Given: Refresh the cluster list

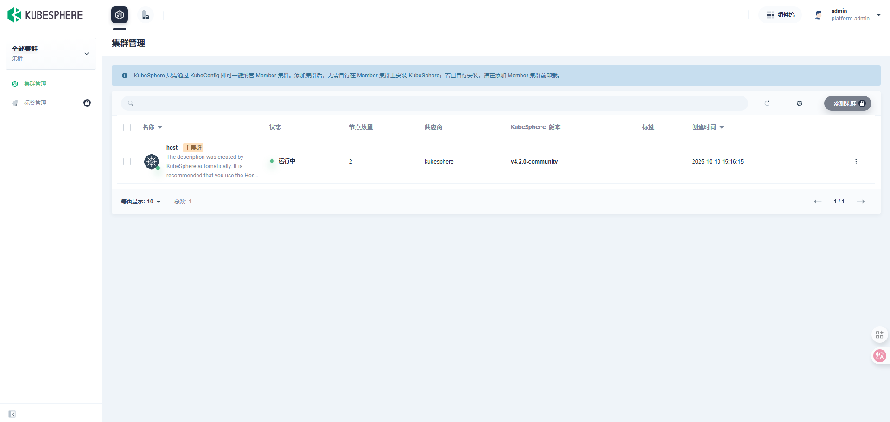Looking at the screenshot, I should [767, 103].
